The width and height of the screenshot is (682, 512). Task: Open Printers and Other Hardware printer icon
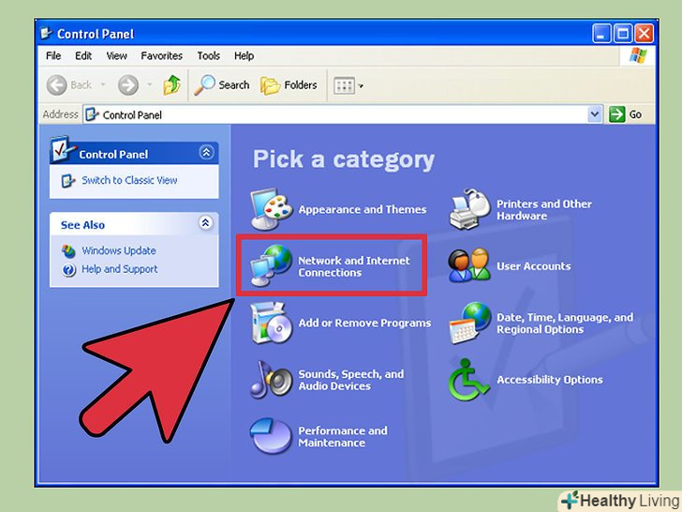coord(469,209)
